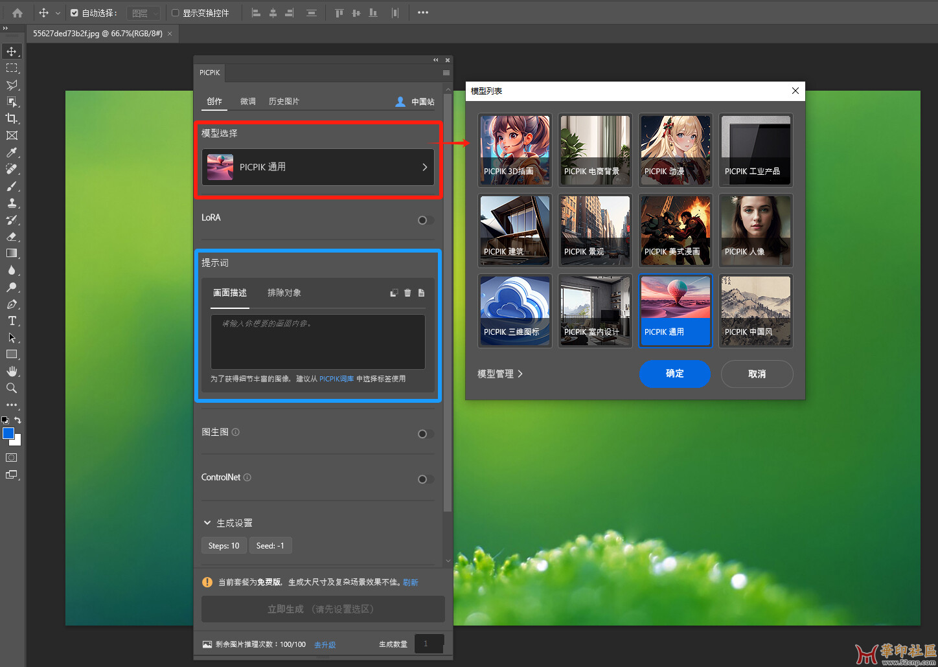Select the Hand tool
This screenshot has height=667, width=938.
(x=12, y=371)
